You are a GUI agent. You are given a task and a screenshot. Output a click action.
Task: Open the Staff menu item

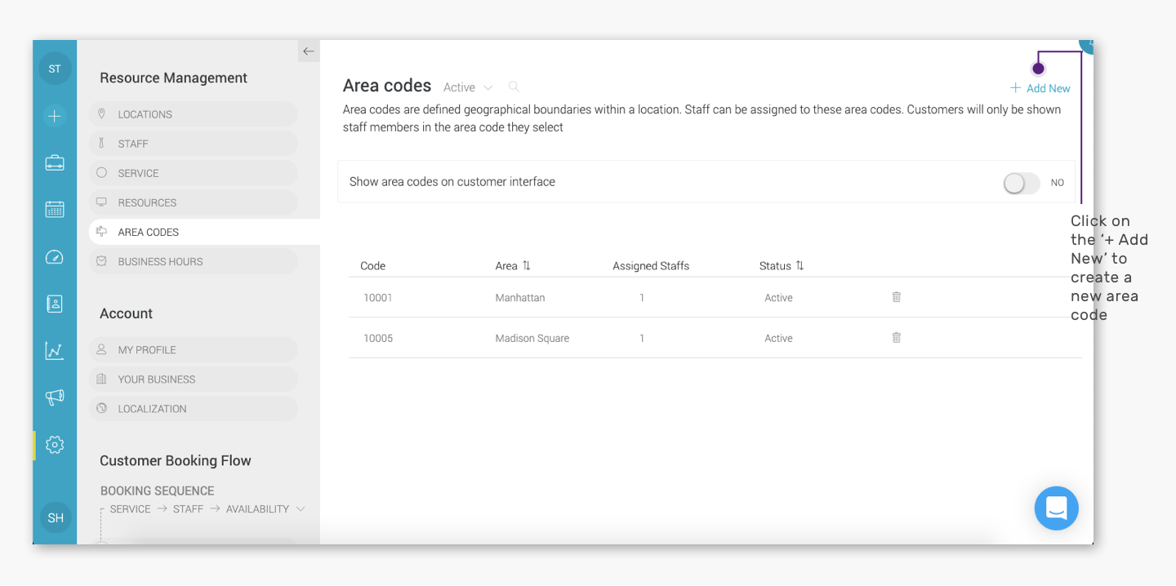click(x=193, y=144)
